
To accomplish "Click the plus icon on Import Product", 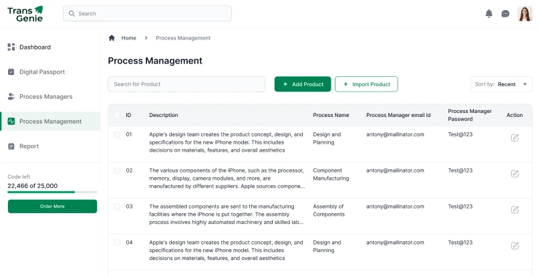I will (x=346, y=84).
